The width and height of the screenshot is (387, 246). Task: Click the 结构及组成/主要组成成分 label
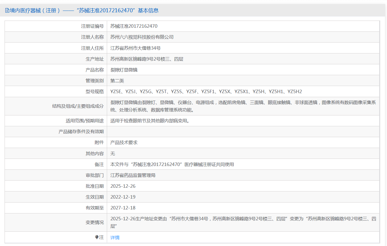[x=78, y=106]
